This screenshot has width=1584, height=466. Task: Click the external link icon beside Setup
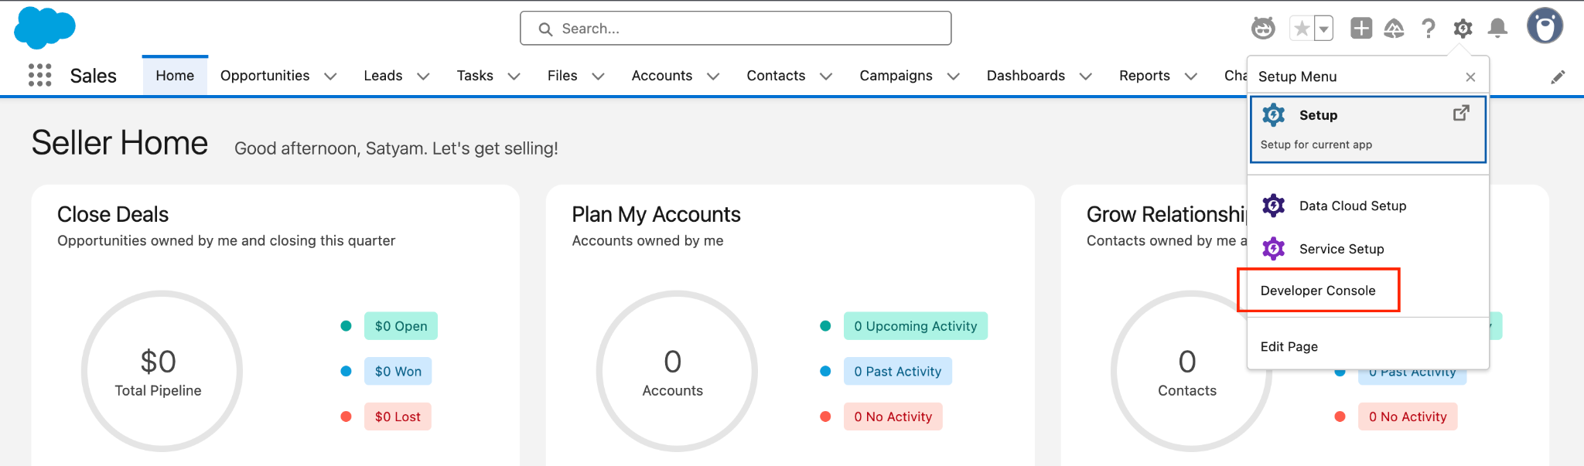pos(1460,114)
